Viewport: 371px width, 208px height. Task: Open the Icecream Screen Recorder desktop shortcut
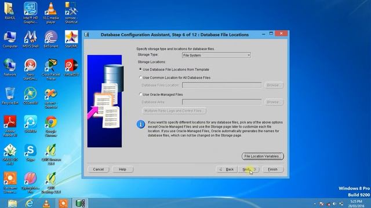10,183
